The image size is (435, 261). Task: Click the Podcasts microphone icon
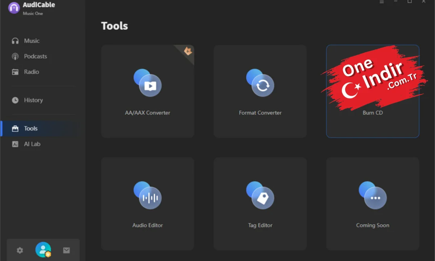(15, 57)
